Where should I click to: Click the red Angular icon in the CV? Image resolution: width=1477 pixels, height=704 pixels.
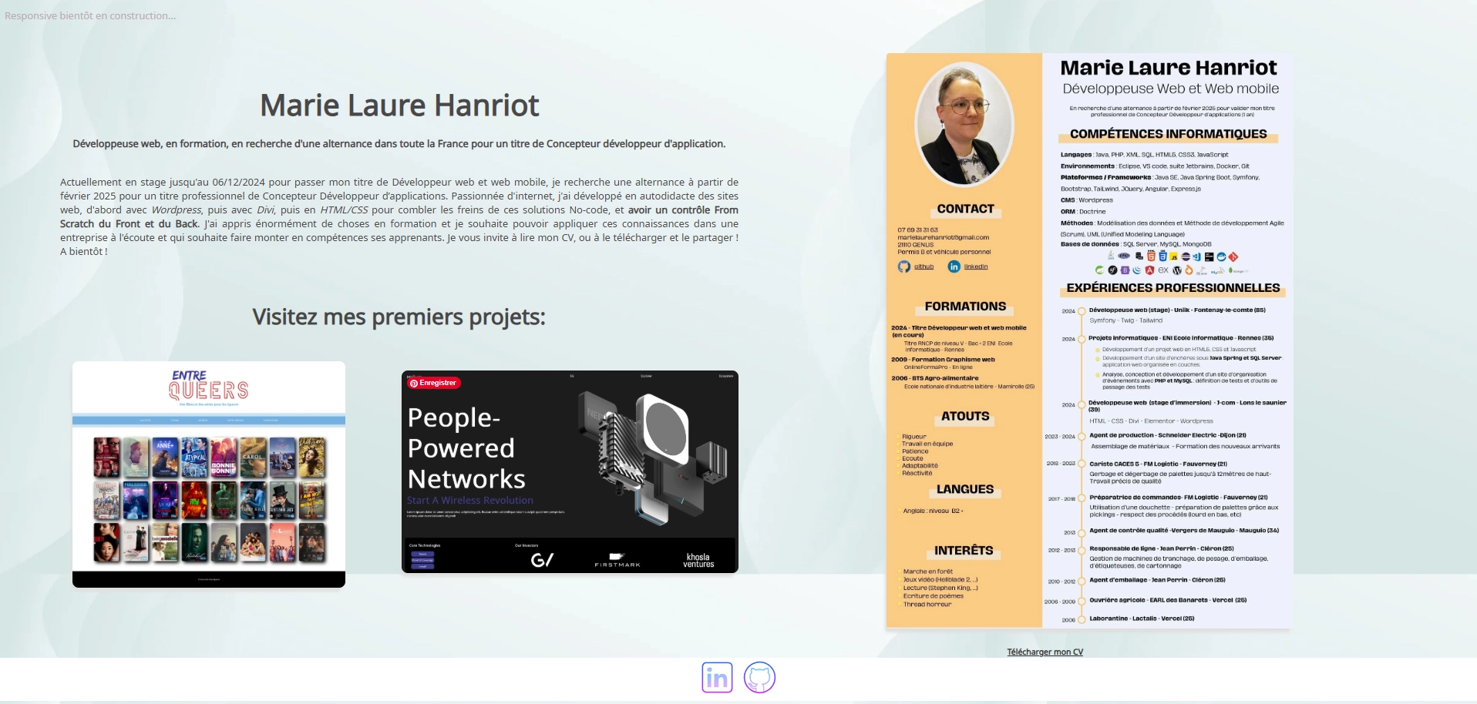pyautogui.click(x=1149, y=270)
